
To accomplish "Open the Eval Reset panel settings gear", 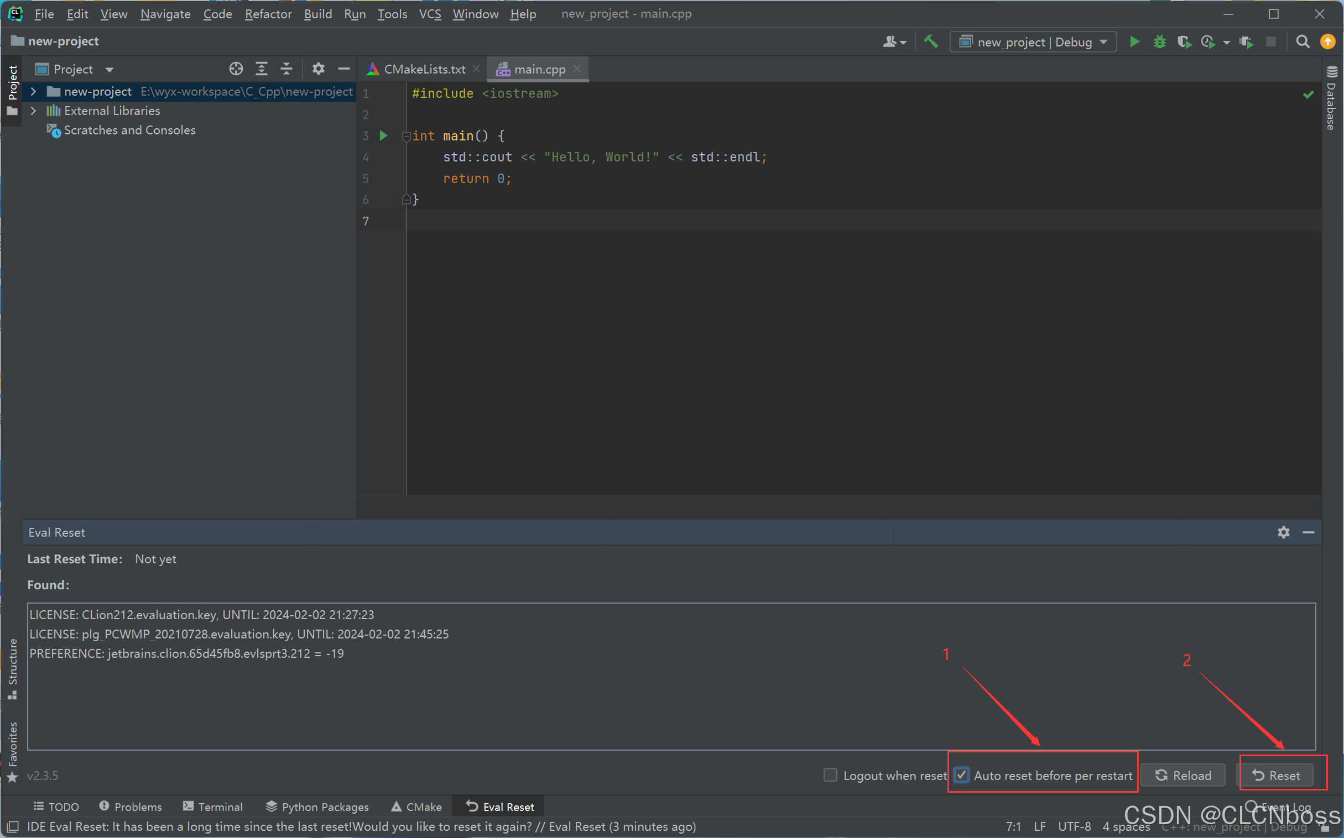I will 1283,533.
